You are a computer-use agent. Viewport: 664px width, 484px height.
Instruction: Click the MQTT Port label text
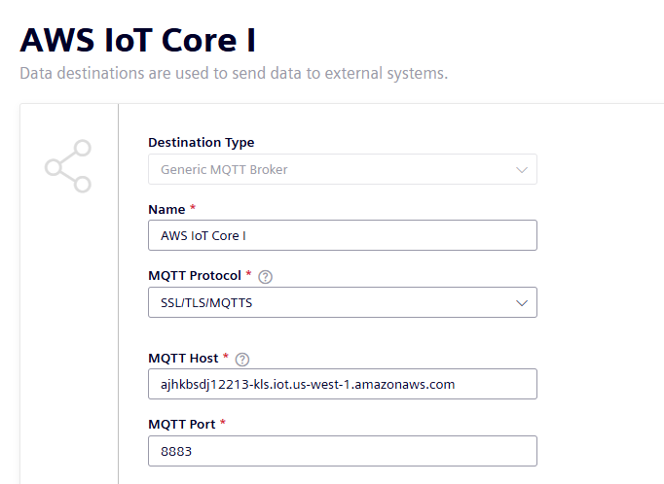(182, 425)
